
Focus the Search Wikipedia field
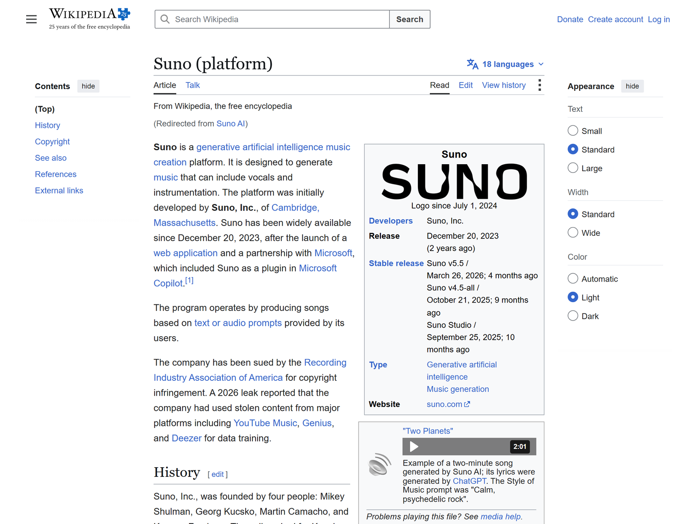pos(272,19)
